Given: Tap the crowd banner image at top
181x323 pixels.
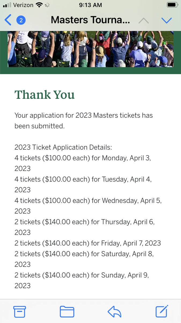Looking at the screenshot, I should coord(90,49).
